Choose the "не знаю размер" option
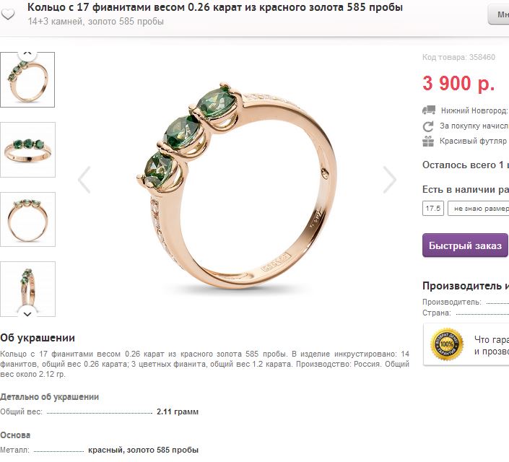This screenshot has height=462, width=509. (x=479, y=208)
